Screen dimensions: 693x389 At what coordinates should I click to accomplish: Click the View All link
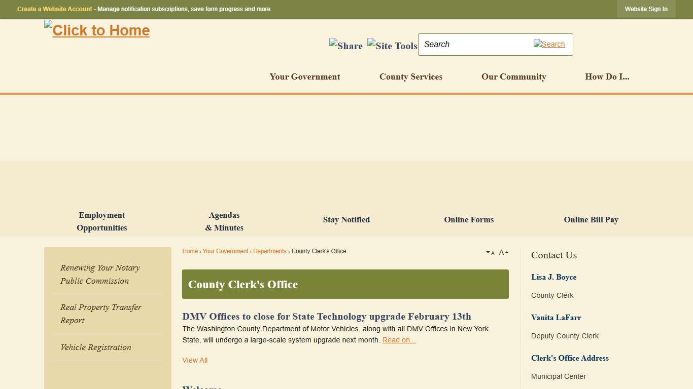[194, 360]
